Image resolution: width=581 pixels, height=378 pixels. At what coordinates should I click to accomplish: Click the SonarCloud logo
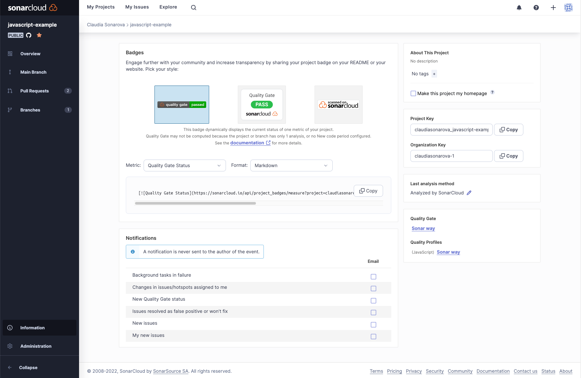click(x=33, y=8)
